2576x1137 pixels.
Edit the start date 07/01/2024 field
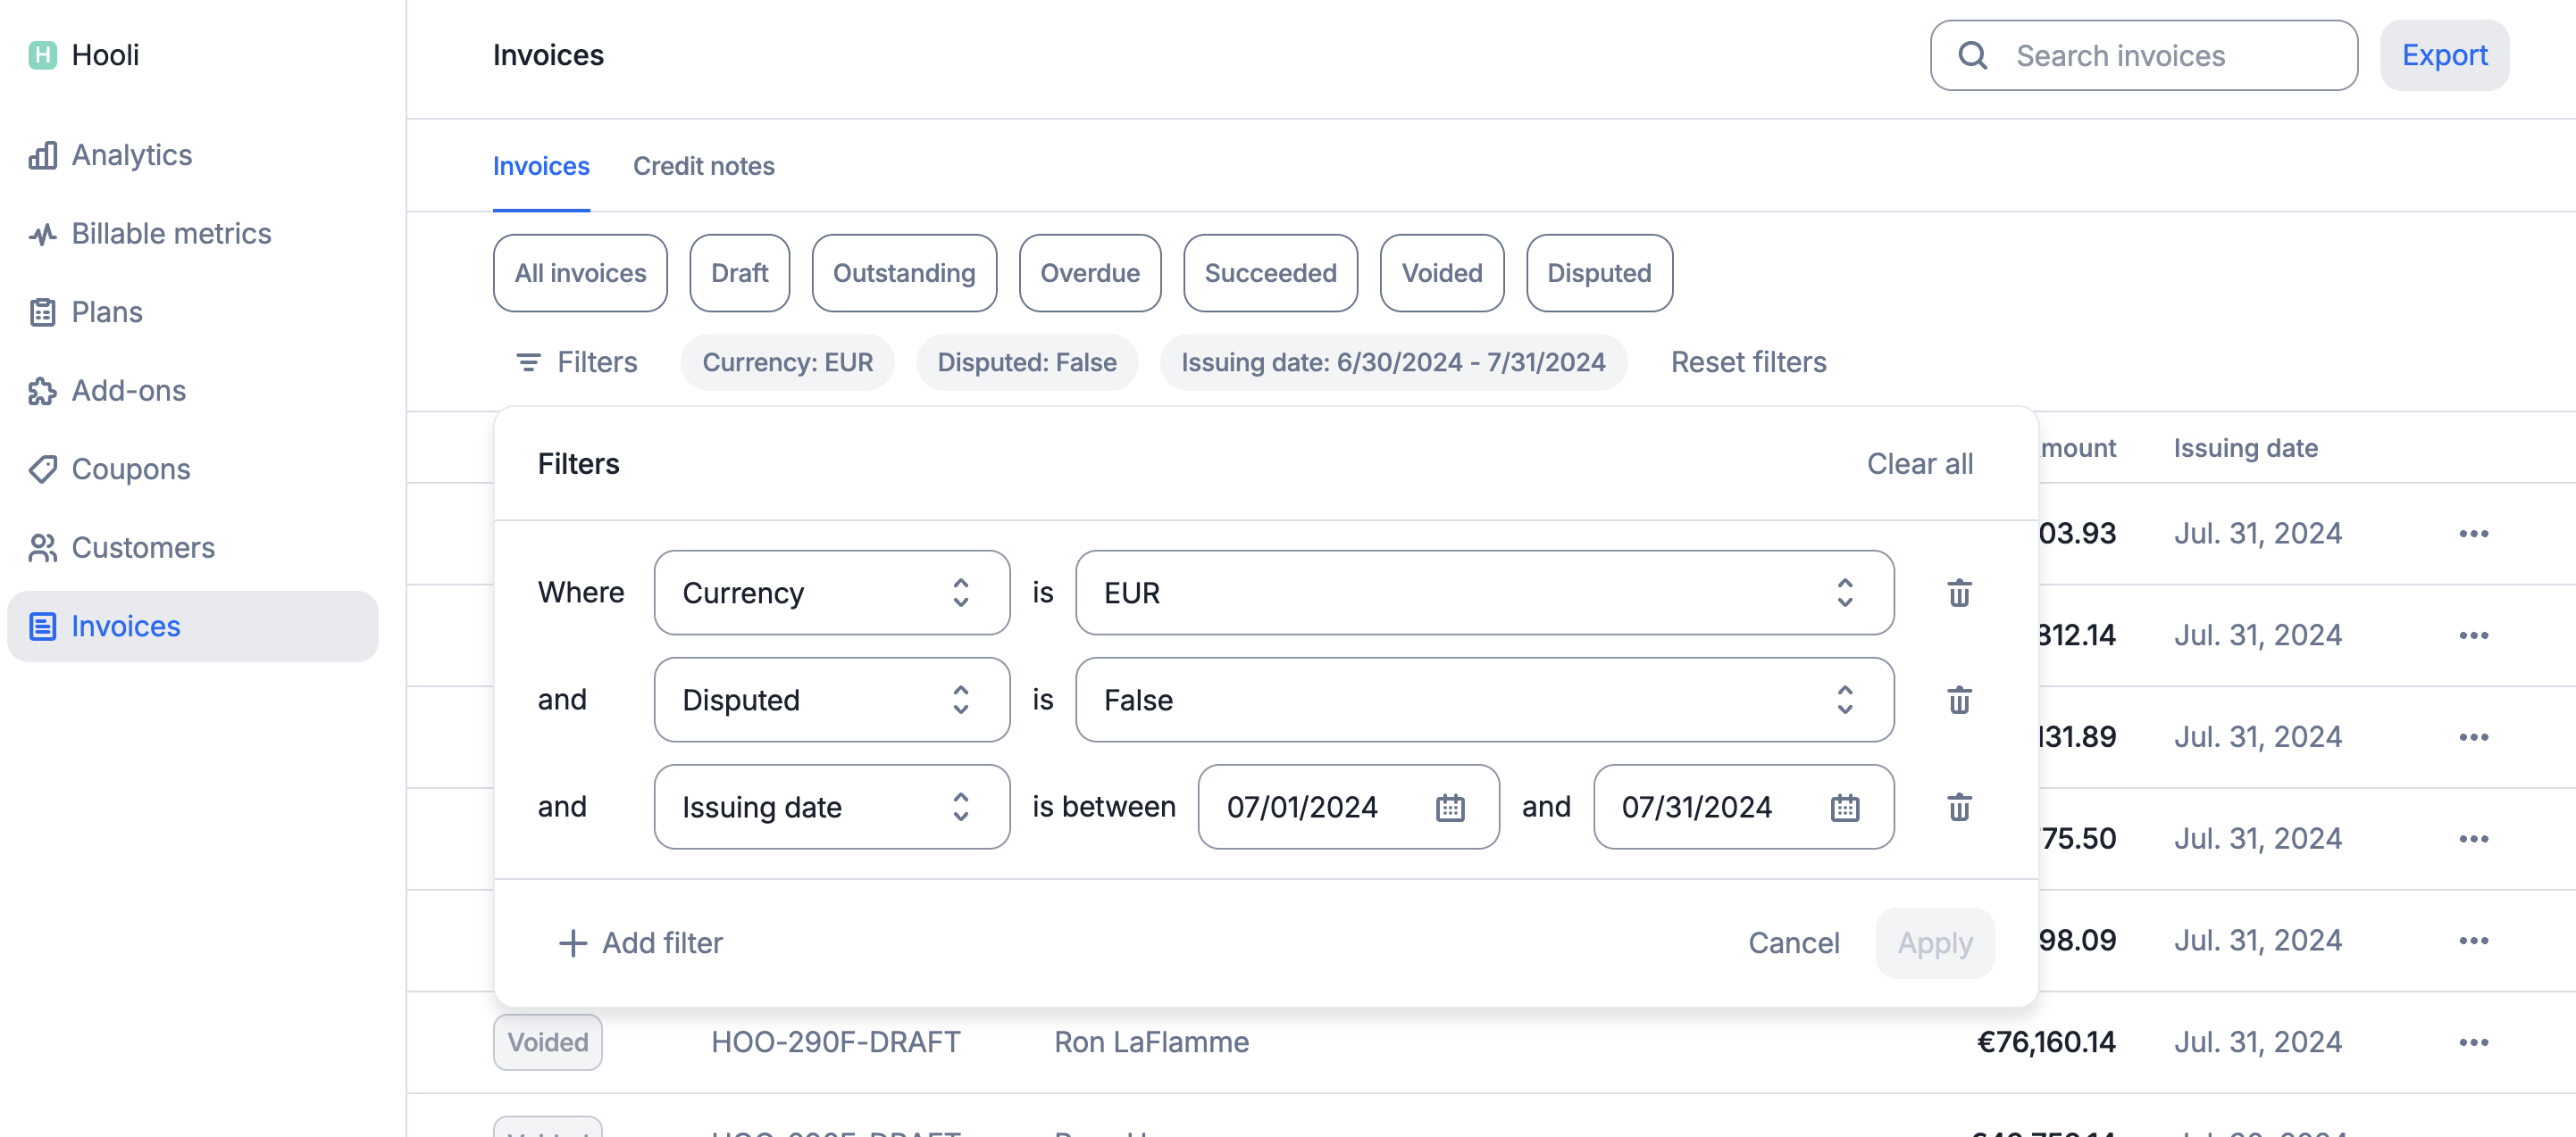pos(1348,806)
